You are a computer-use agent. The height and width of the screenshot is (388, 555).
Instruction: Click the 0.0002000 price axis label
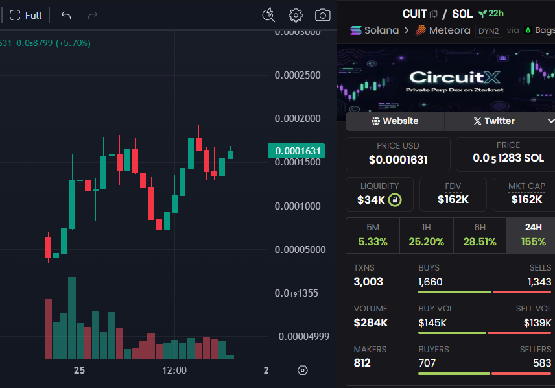[298, 119]
